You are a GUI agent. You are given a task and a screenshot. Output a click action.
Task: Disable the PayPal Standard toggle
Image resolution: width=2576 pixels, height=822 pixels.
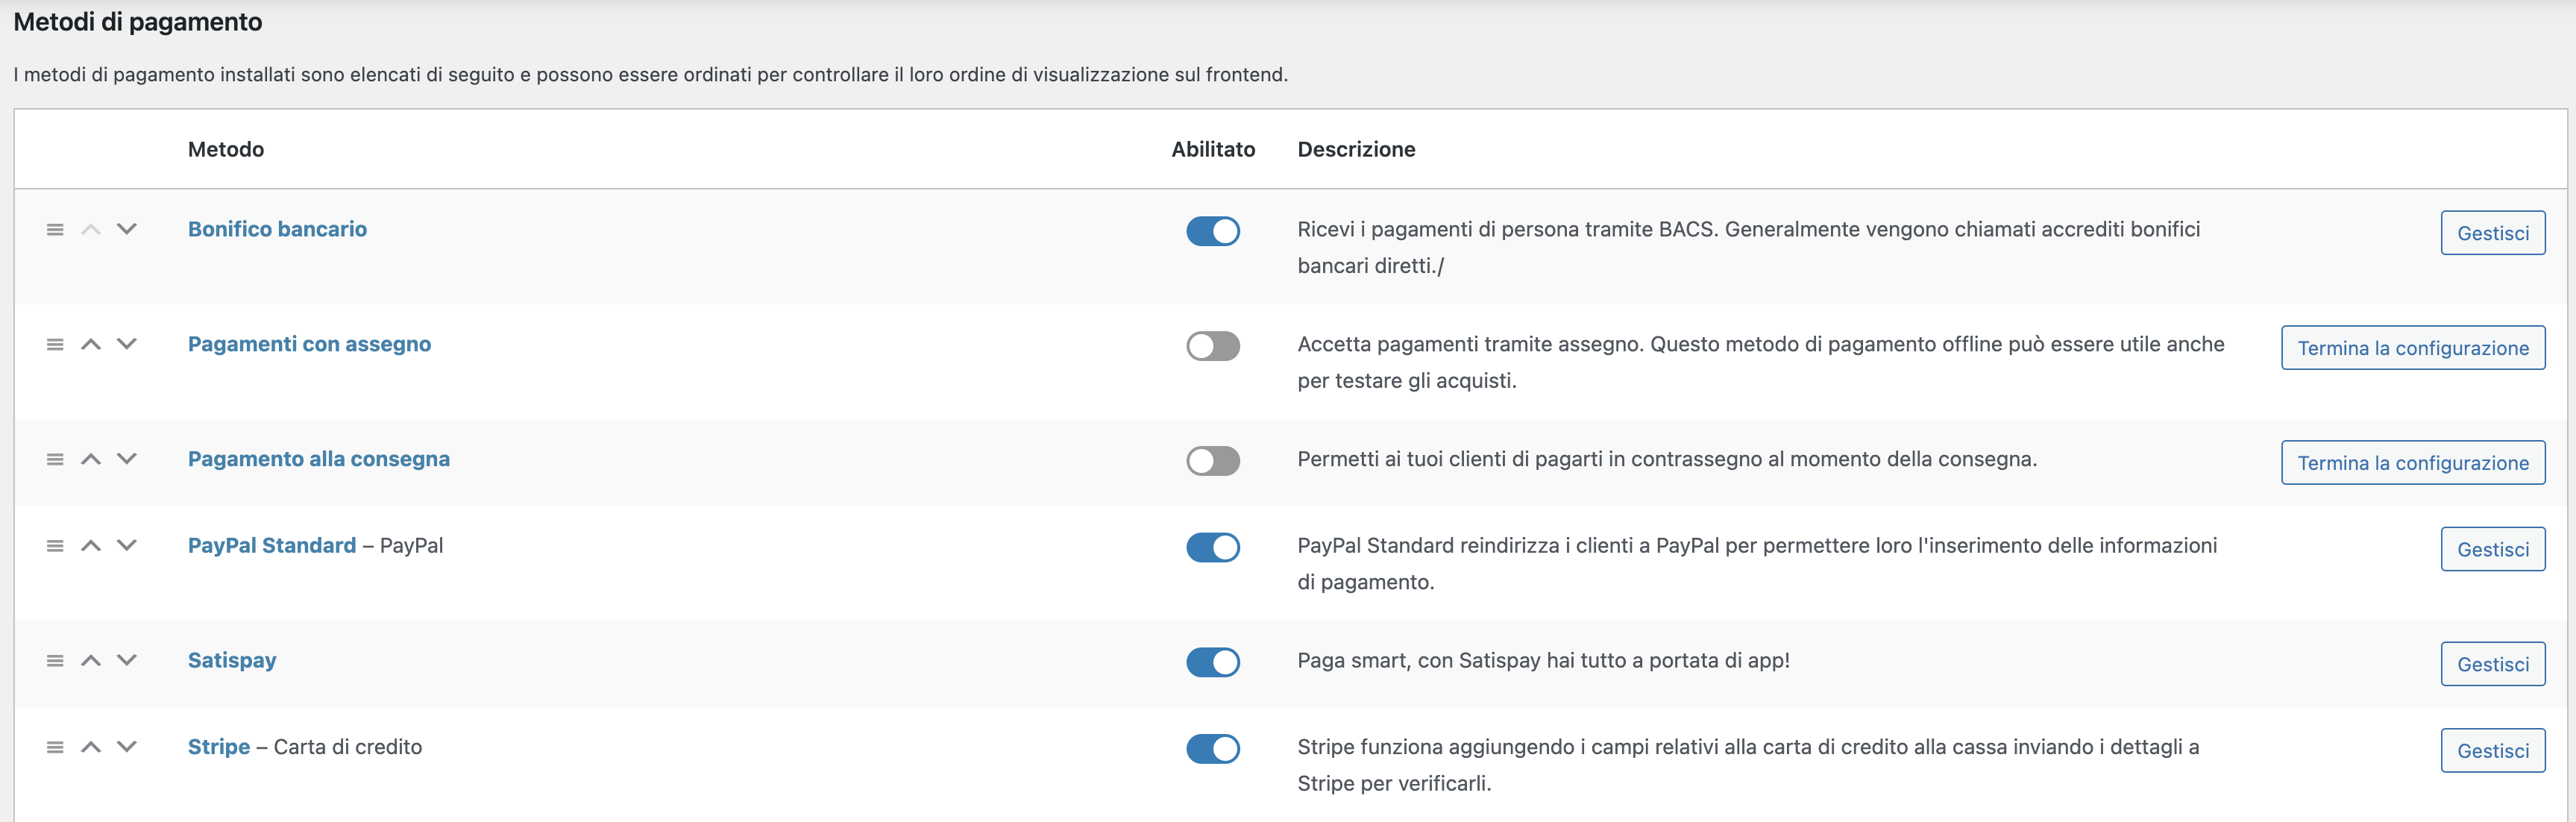[1213, 547]
